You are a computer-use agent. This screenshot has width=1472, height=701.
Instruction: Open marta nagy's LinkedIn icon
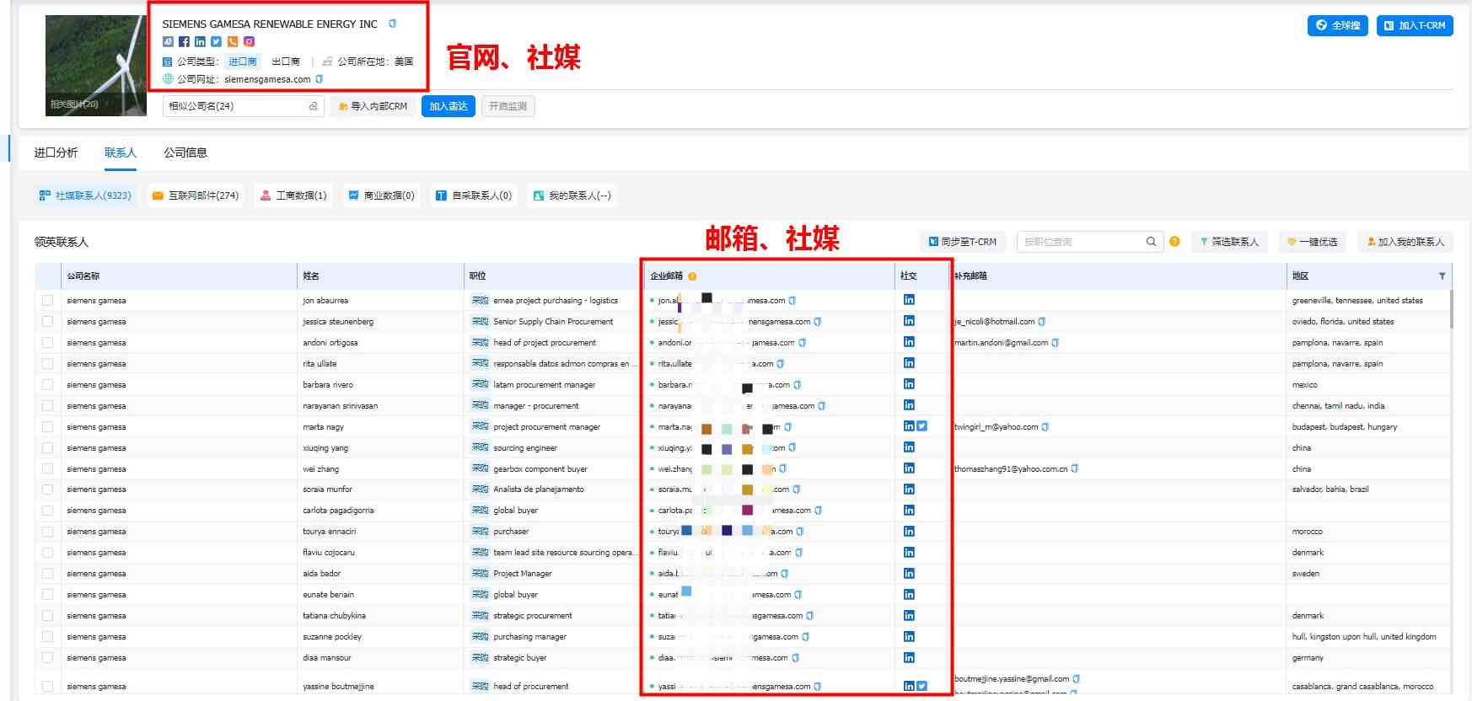pos(909,426)
